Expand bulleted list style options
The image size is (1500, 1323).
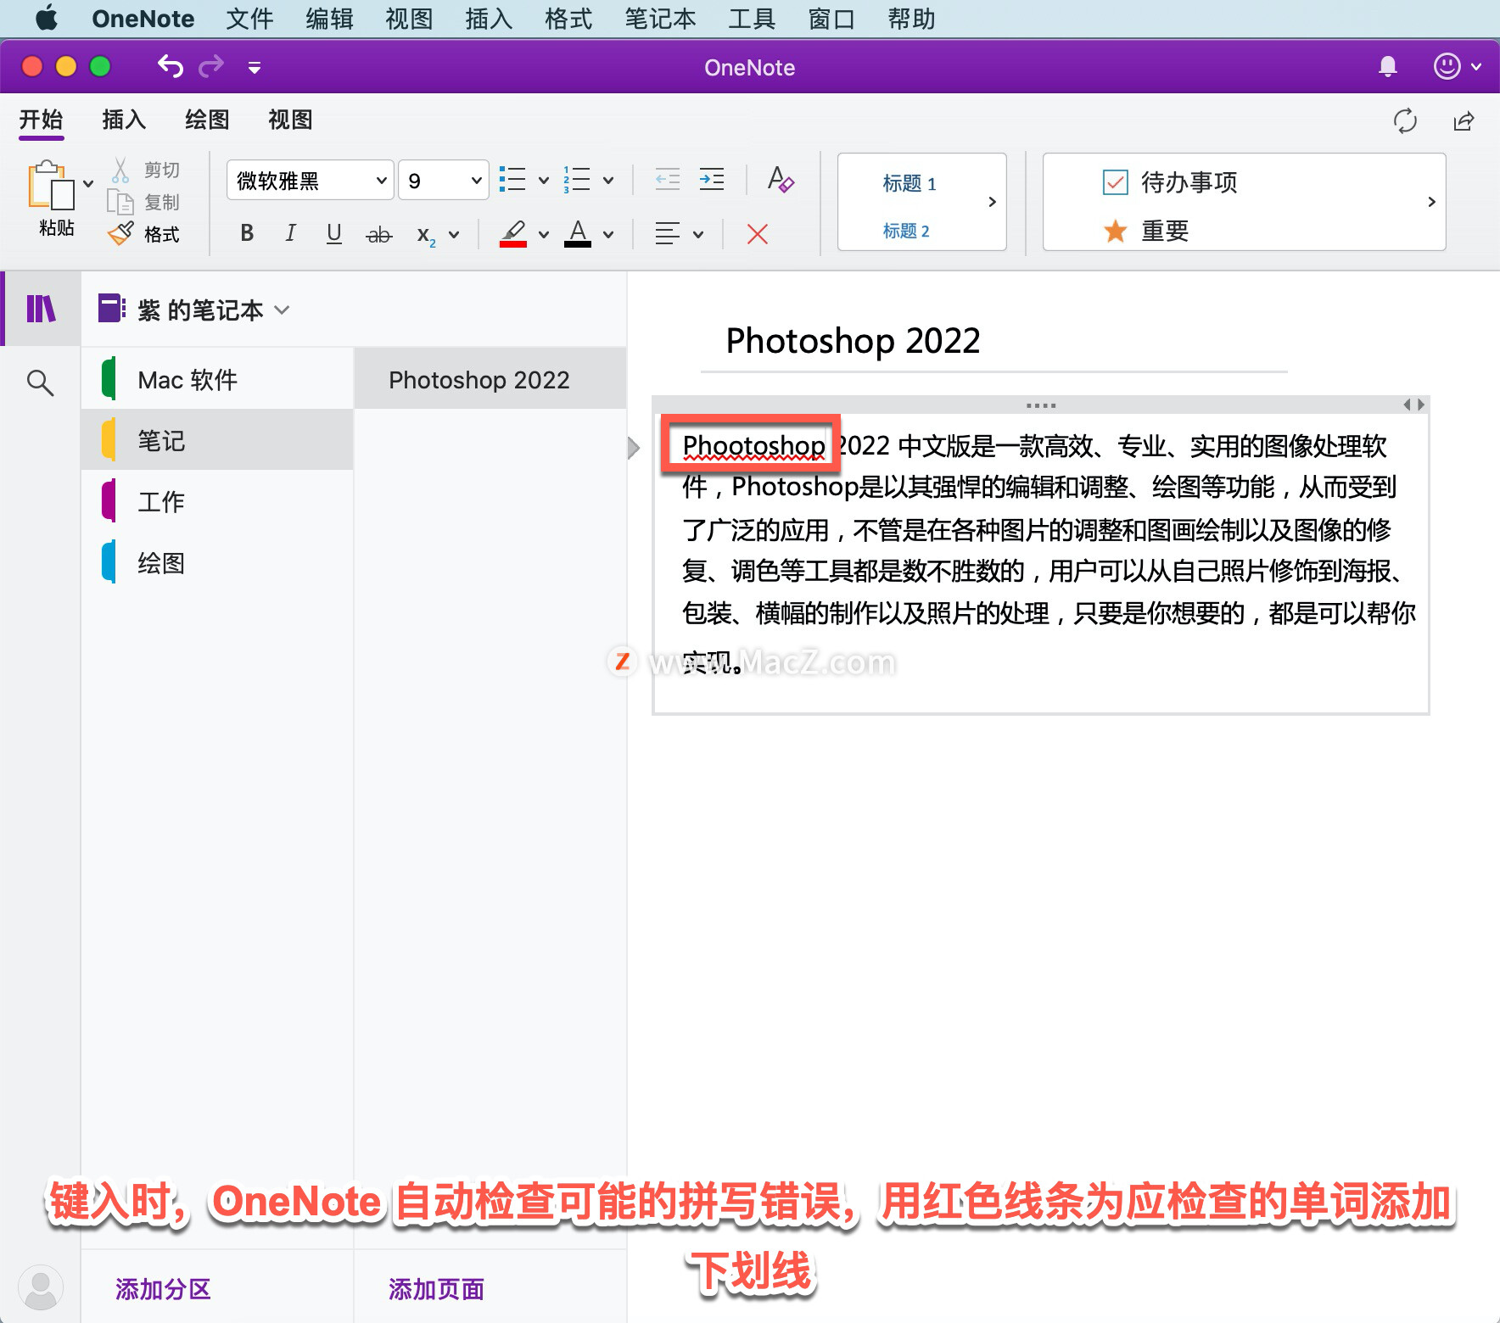[x=544, y=180]
